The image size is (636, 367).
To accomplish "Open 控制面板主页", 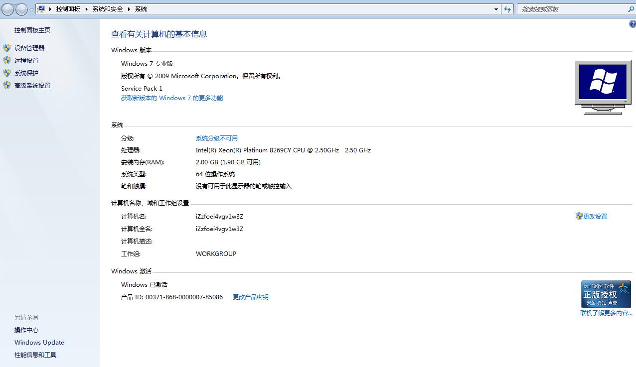I will 32,30.
